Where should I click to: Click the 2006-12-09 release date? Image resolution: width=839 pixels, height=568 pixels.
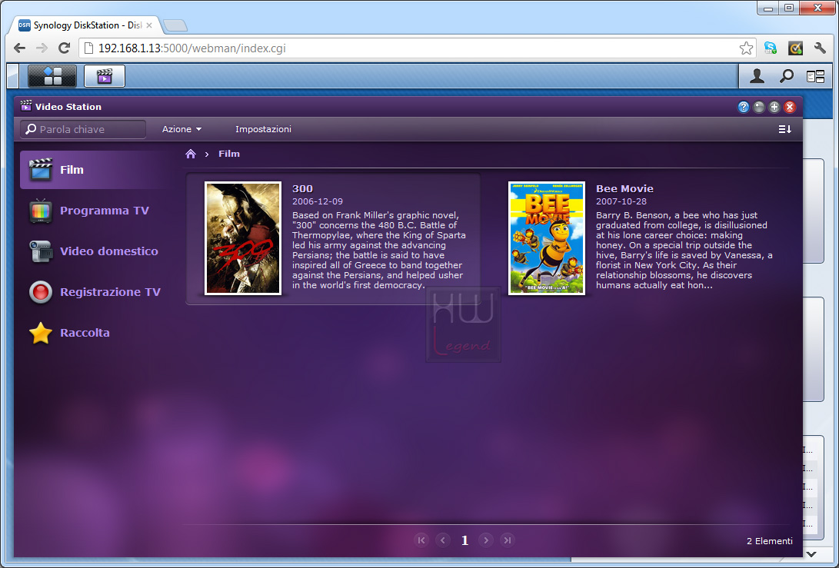pos(318,201)
